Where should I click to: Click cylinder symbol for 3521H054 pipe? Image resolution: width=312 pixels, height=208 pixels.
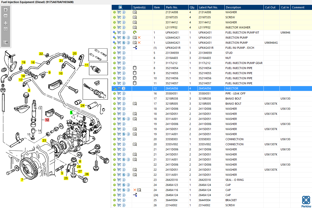[x=135, y=68]
